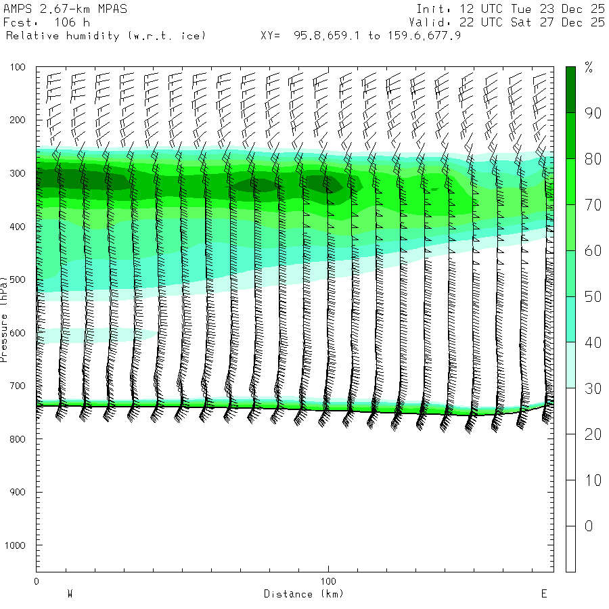Image resolution: width=609 pixels, height=609 pixels.
Task: Click the pale colorbar segment between 30 and 40
Action: pos(570,365)
